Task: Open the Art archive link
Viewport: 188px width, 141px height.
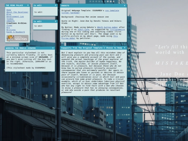Action: [8, 28]
